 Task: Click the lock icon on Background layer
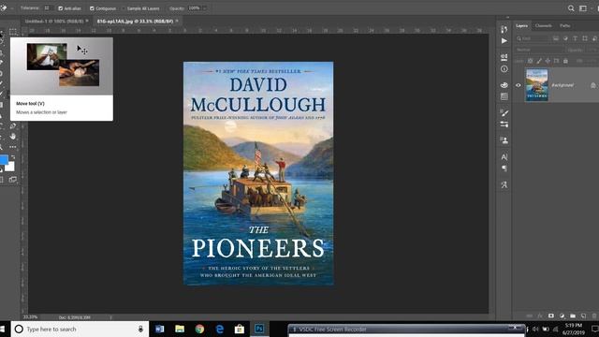pos(592,85)
